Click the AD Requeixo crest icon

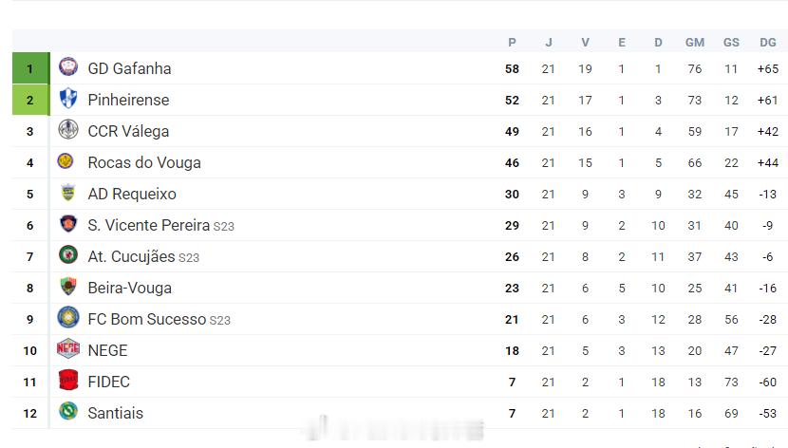[x=68, y=193]
